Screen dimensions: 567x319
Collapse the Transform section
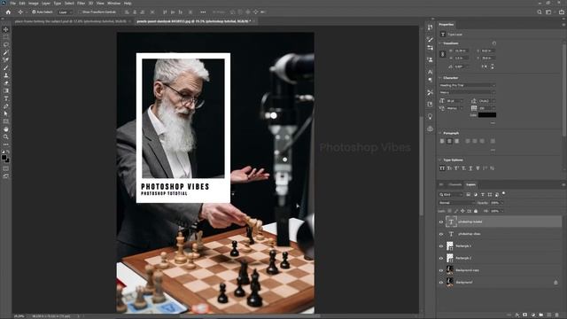point(440,43)
